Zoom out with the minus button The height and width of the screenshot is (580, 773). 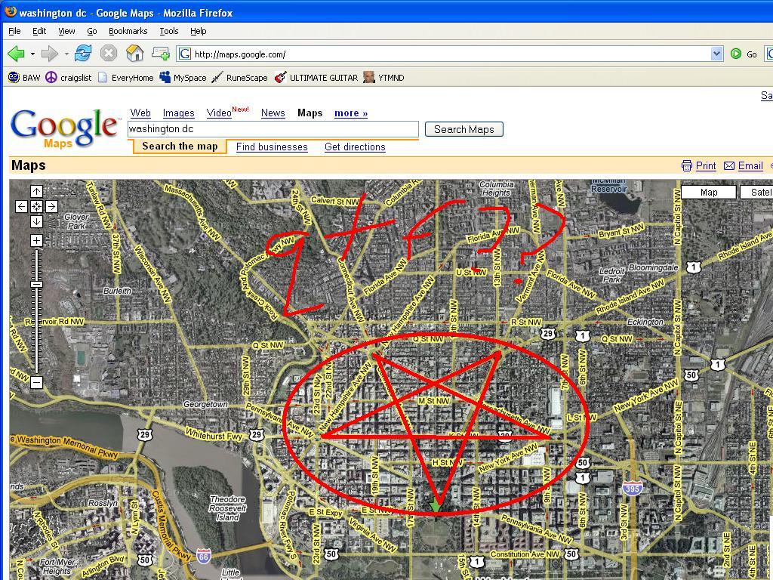[x=36, y=382]
